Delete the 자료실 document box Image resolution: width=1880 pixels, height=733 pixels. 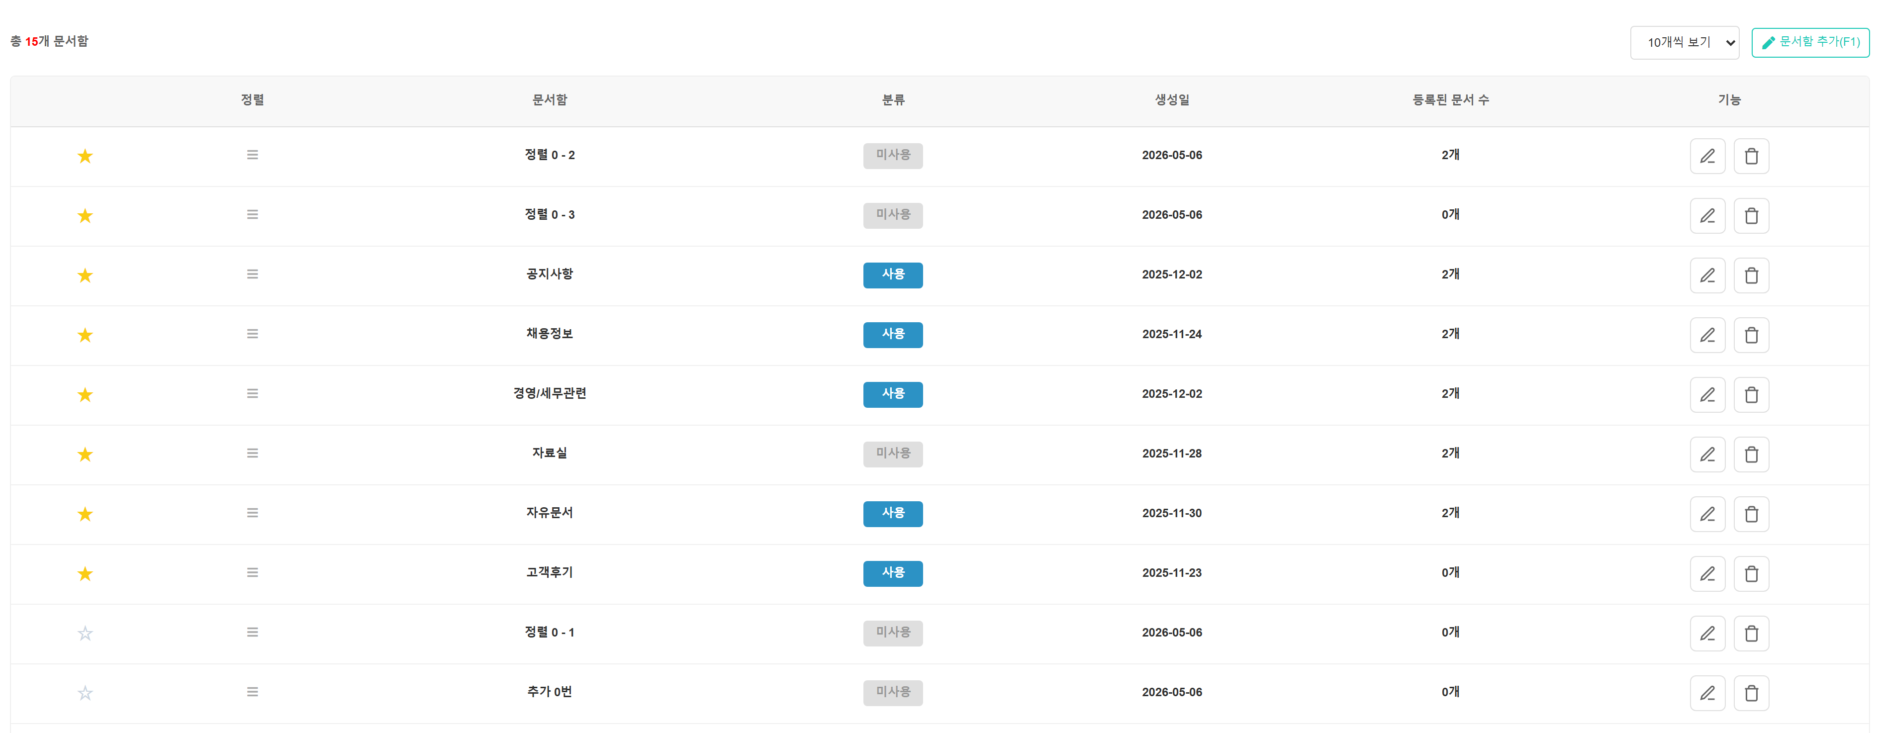point(1751,455)
